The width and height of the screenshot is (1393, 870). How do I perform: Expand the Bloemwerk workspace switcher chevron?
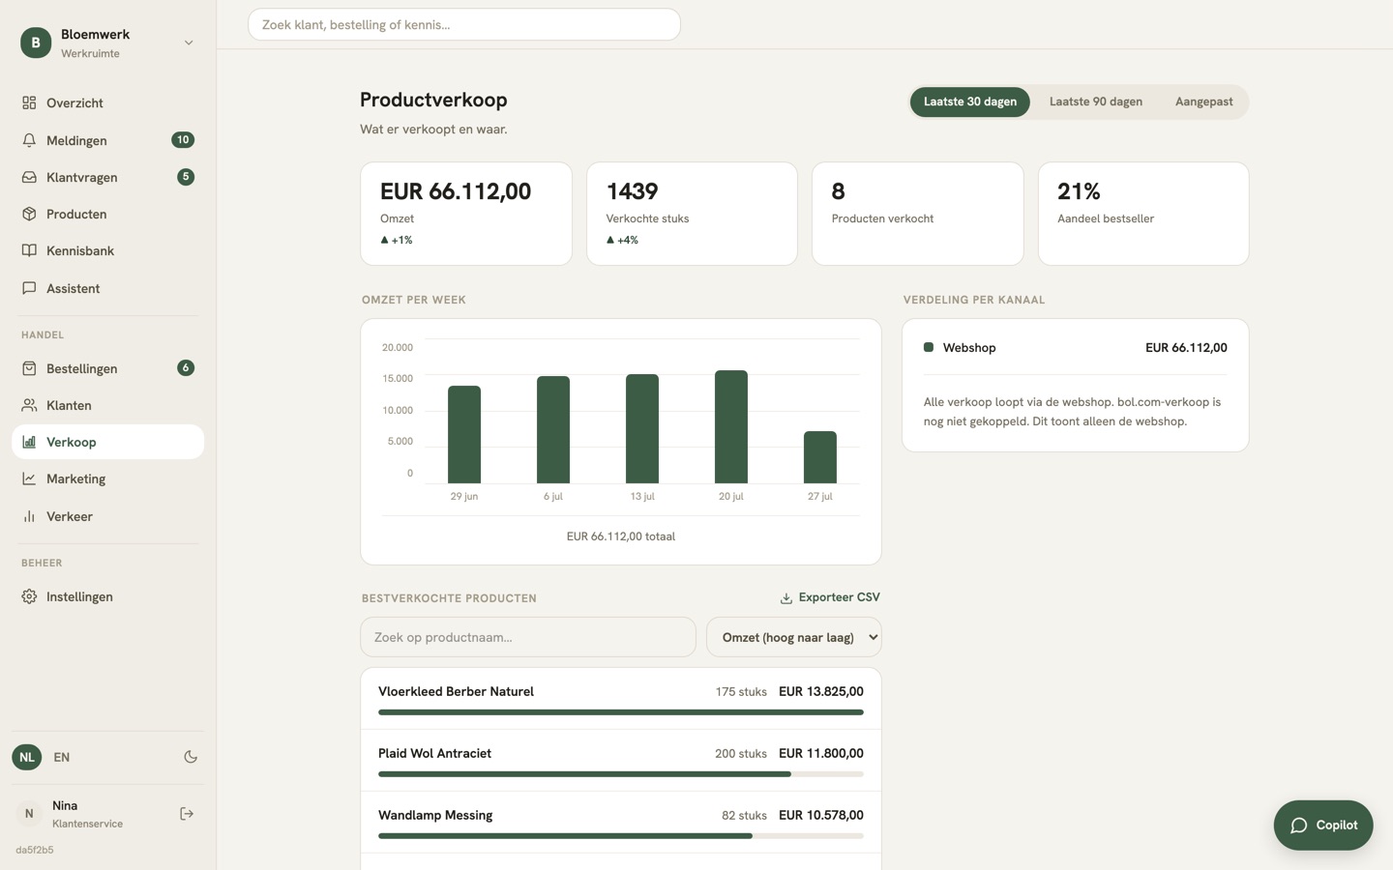pos(189,43)
